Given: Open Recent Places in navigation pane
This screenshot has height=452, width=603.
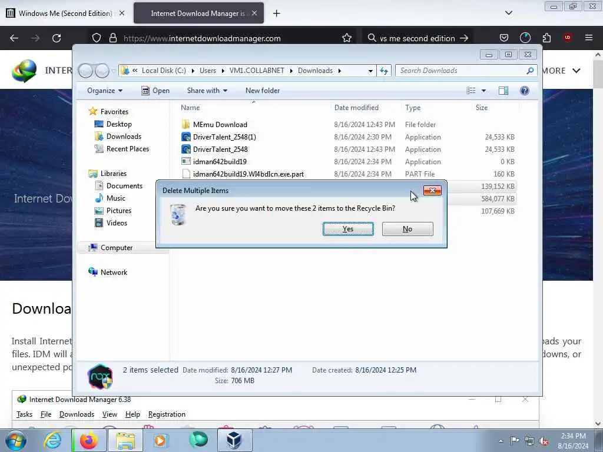Looking at the screenshot, I should pos(128,149).
